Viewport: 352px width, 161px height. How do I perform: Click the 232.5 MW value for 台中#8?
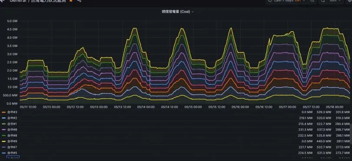[x=306, y=135]
